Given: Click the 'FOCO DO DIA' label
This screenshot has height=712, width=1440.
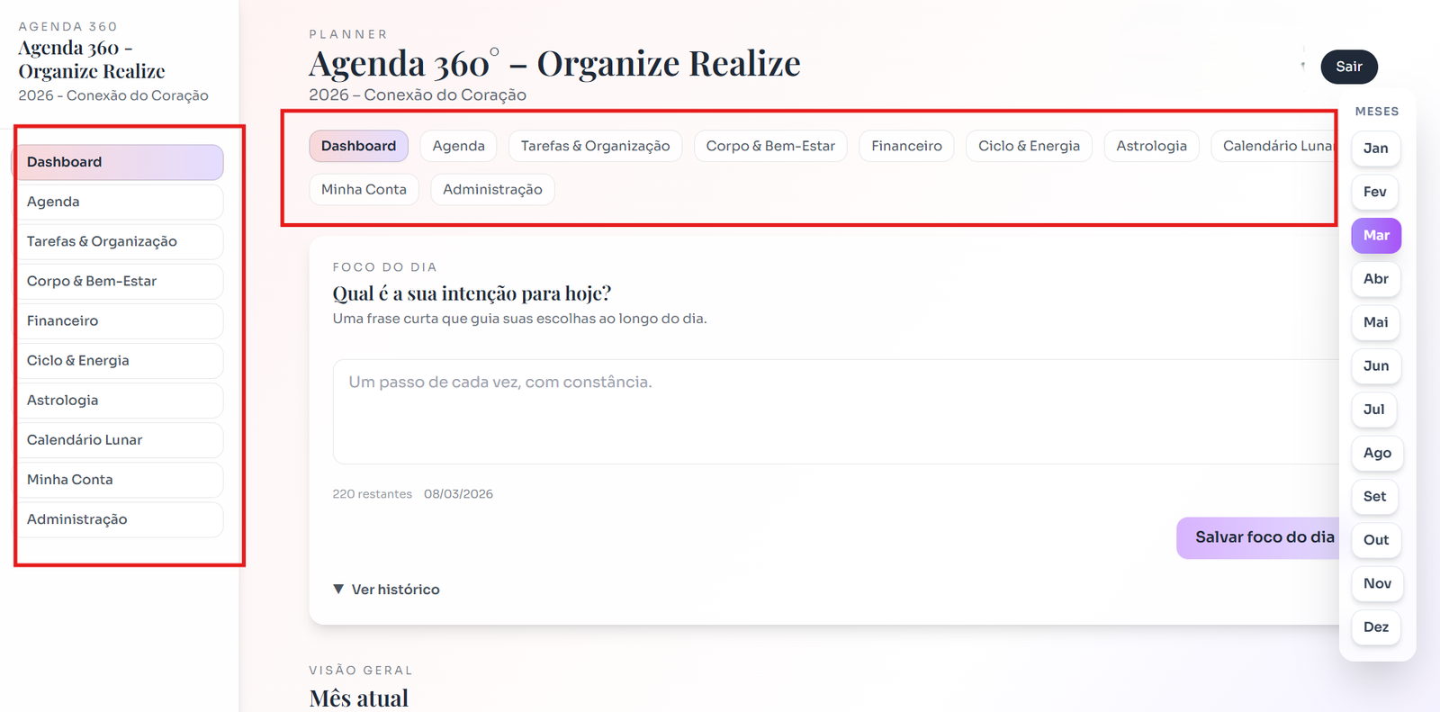Looking at the screenshot, I should [x=384, y=267].
